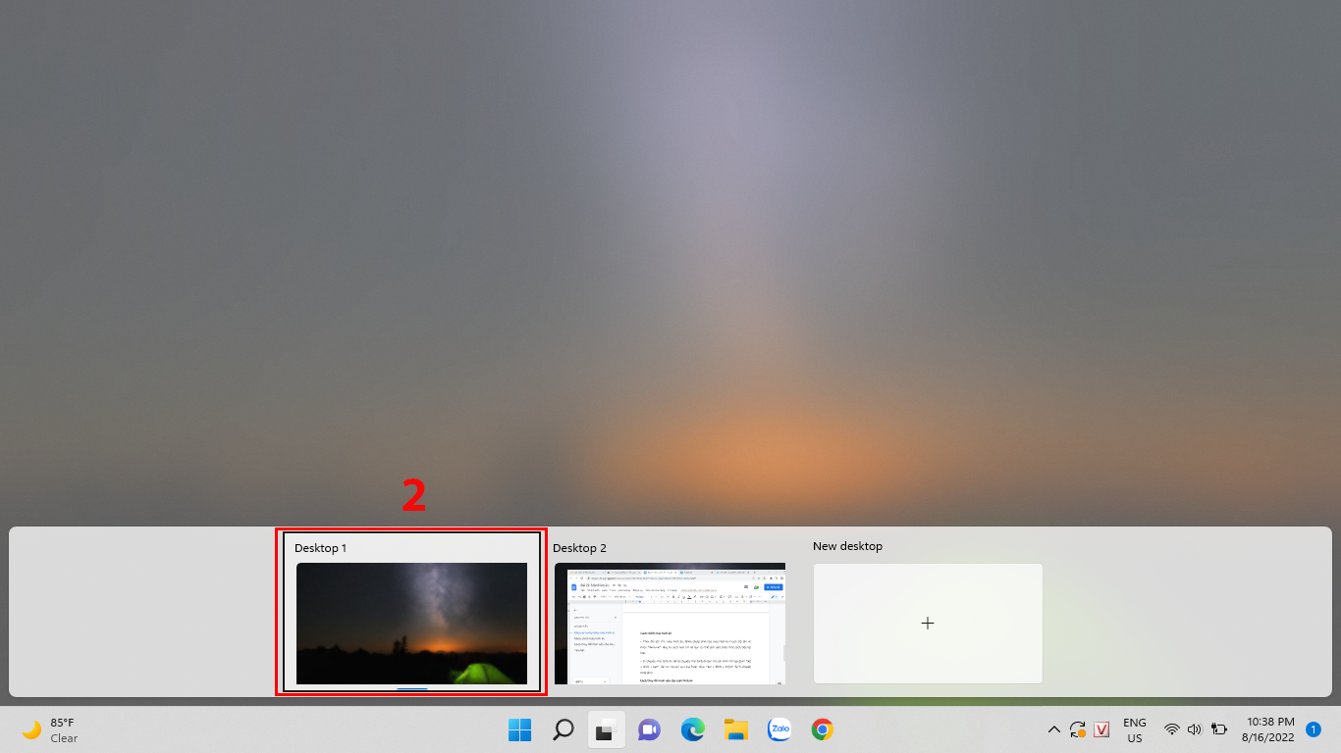Open weather widget showing 85°F Clear

[51, 729]
